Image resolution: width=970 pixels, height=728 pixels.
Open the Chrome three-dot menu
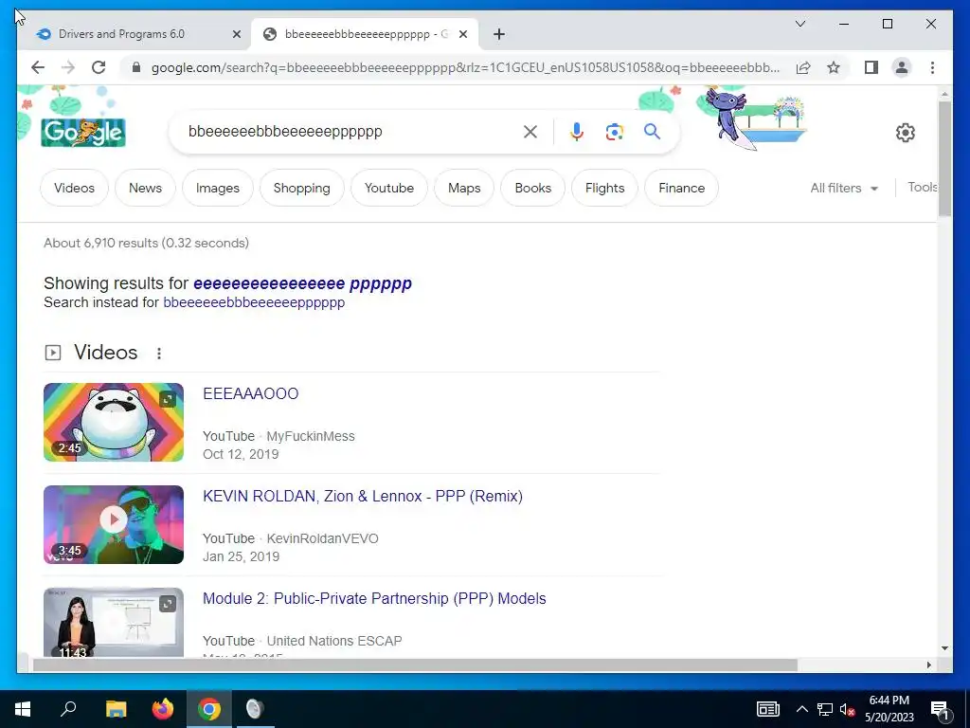click(932, 67)
